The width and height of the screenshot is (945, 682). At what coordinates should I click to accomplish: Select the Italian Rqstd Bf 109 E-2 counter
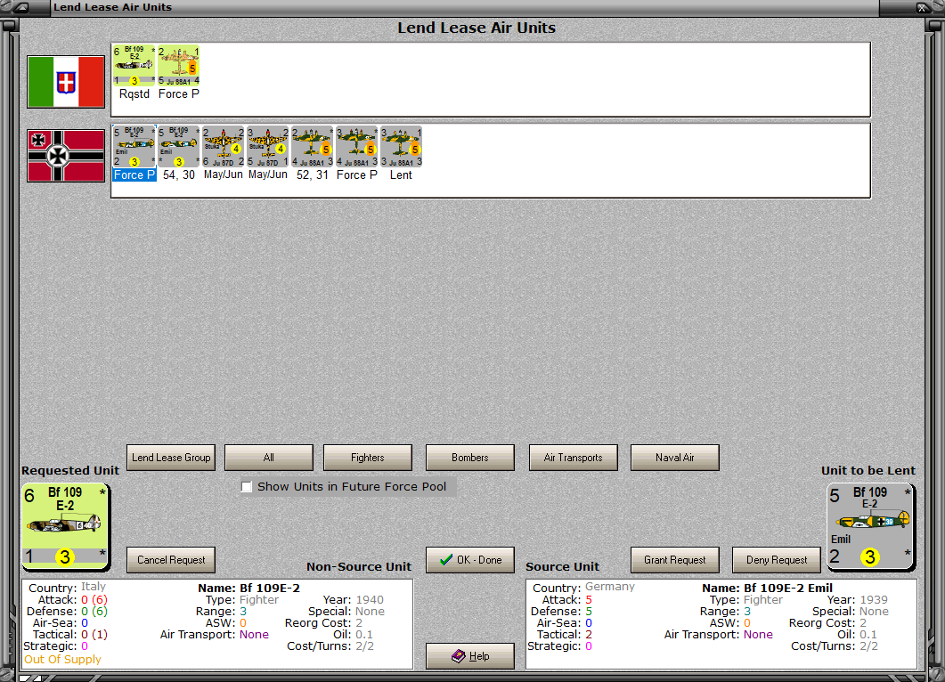(x=134, y=64)
